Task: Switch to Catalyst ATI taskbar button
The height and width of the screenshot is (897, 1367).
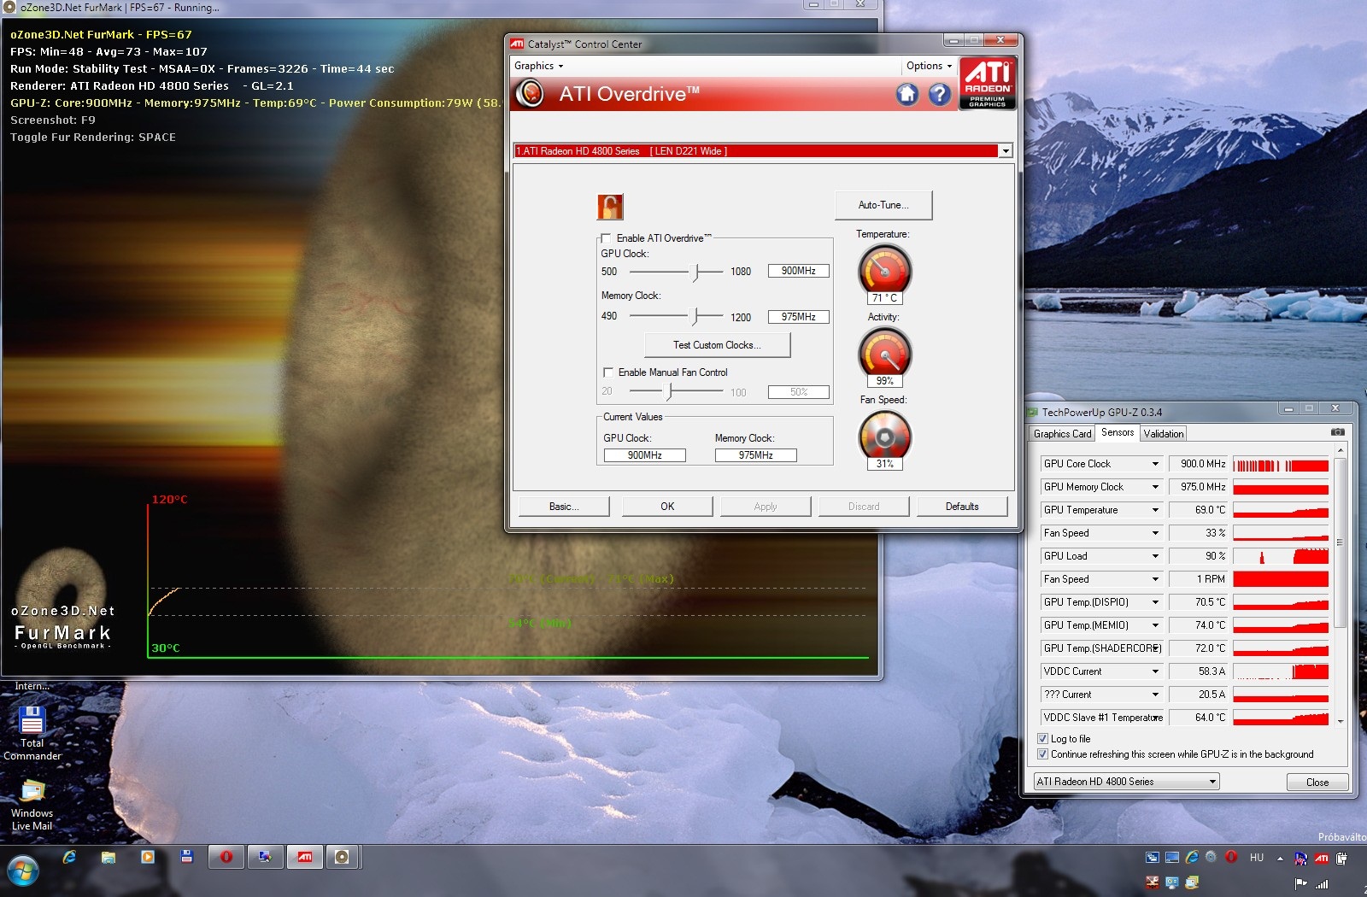Action: tap(304, 857)
